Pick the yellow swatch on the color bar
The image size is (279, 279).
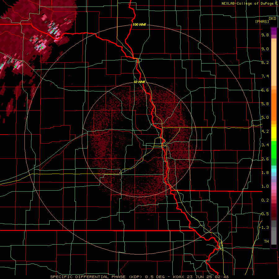click(274, 133)
